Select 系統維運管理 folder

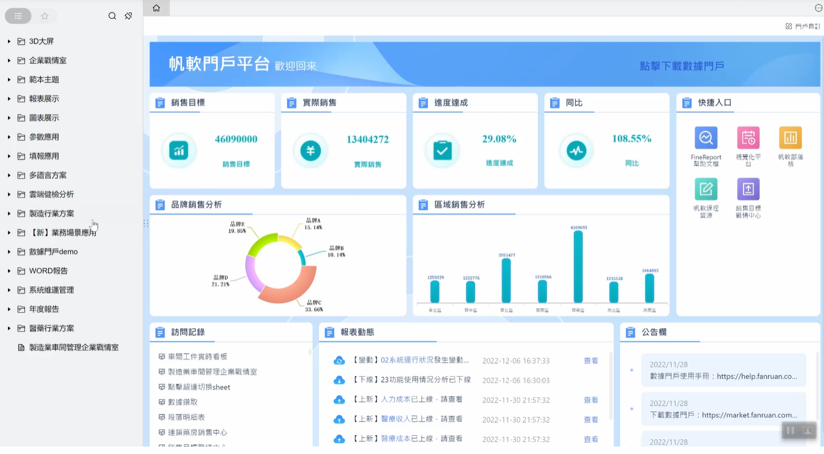(52, 290)
